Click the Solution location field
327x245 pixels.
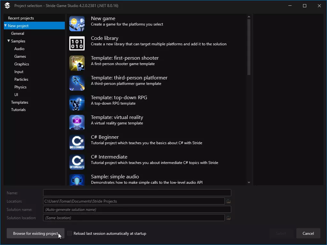click(x=134, y=218)
